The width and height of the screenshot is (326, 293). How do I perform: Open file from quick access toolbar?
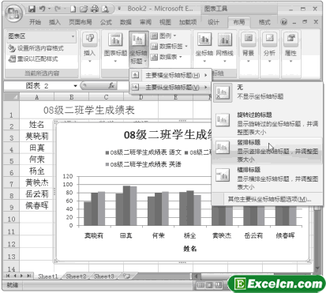pyautogui.click(x=84, y=9)
